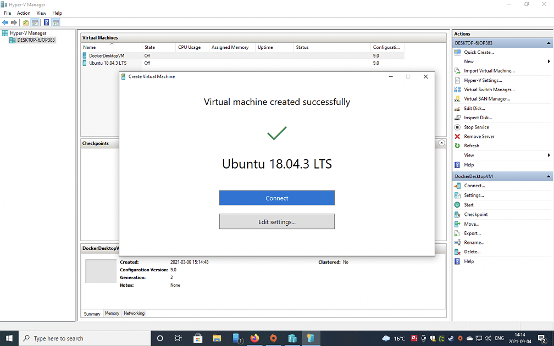Screen dimensions: 554x346
Task: Click the Virtual Switch Manager icon
Action: 457,90
